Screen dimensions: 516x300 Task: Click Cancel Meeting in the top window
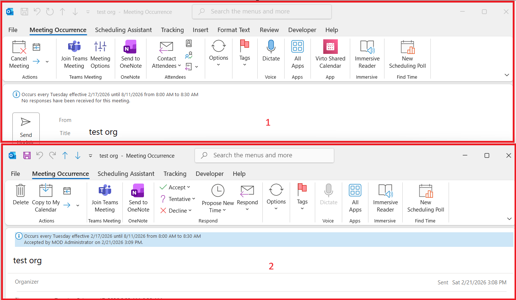pyautogui.click(x=19, y=55)
